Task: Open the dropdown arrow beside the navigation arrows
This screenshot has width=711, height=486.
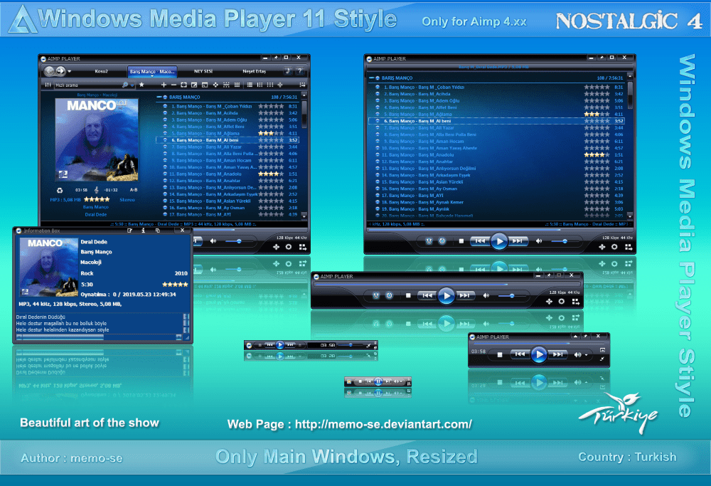Action: coord(70,71)
